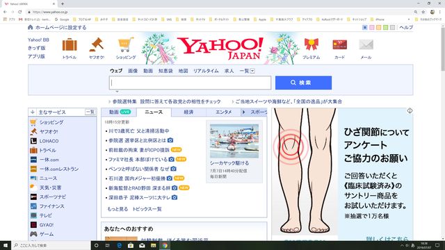Select the pink theme color swatch
The image size is (445, 250).
coord(372,28)
